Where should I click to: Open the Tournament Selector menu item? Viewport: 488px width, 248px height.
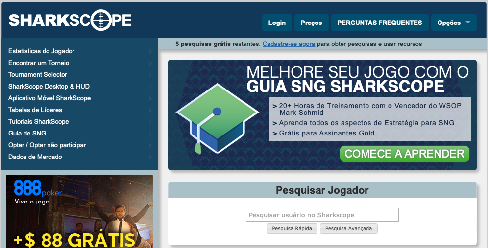(x=38, y=74)
